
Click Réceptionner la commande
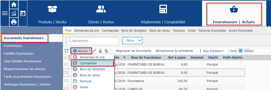[174, 51]
